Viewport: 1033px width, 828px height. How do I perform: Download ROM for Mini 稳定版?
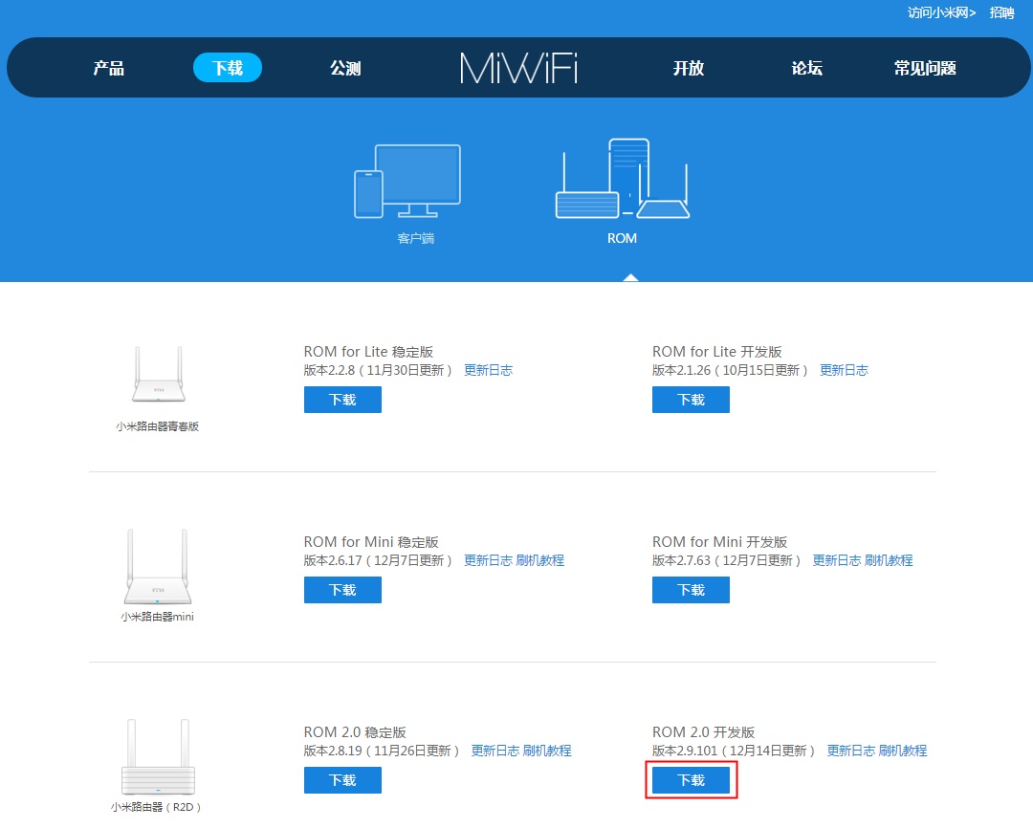(x=342, y=590)
